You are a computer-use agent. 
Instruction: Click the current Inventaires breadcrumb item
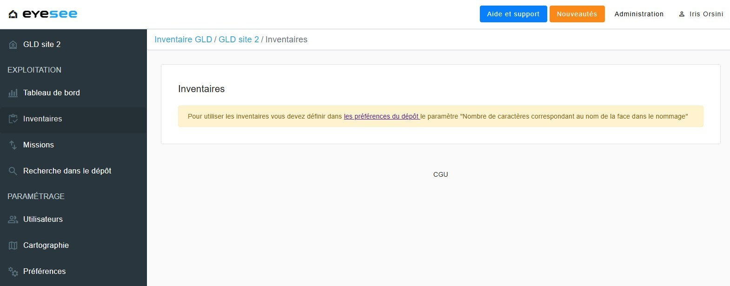click(286, 40)
